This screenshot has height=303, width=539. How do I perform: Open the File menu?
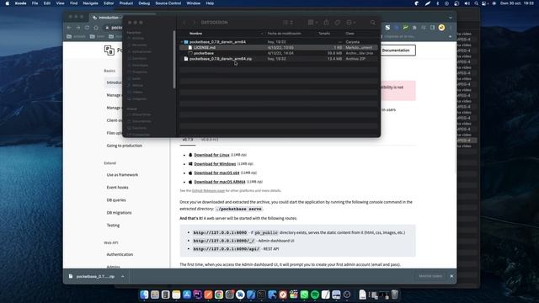coord(35,3)
